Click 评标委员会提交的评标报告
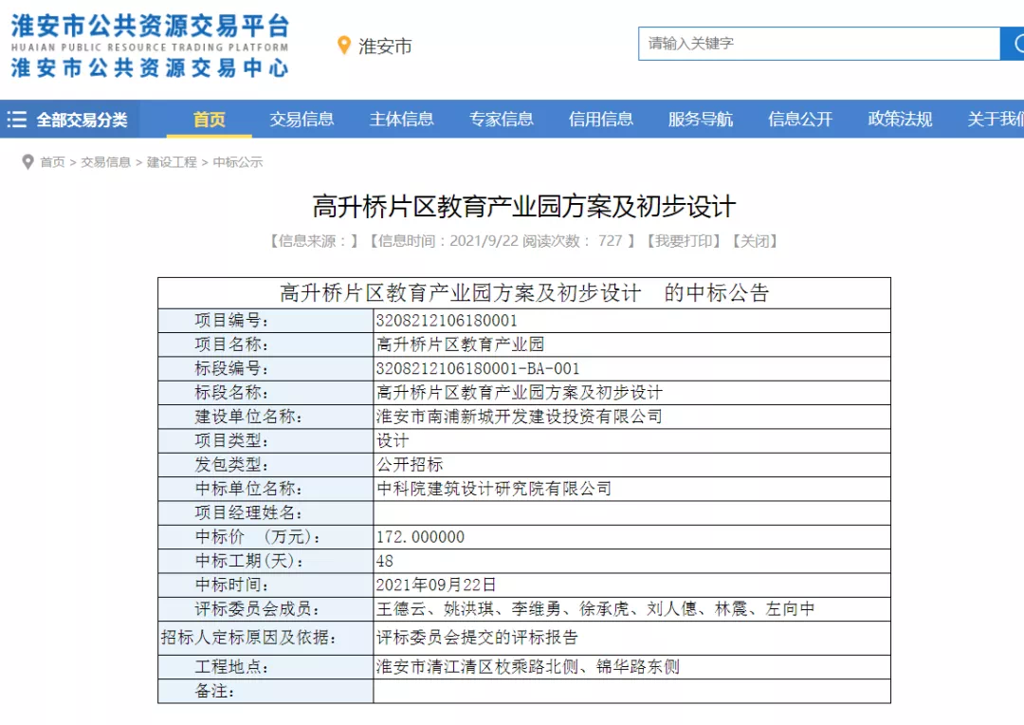1024x725 pixels. pos(477,638)
